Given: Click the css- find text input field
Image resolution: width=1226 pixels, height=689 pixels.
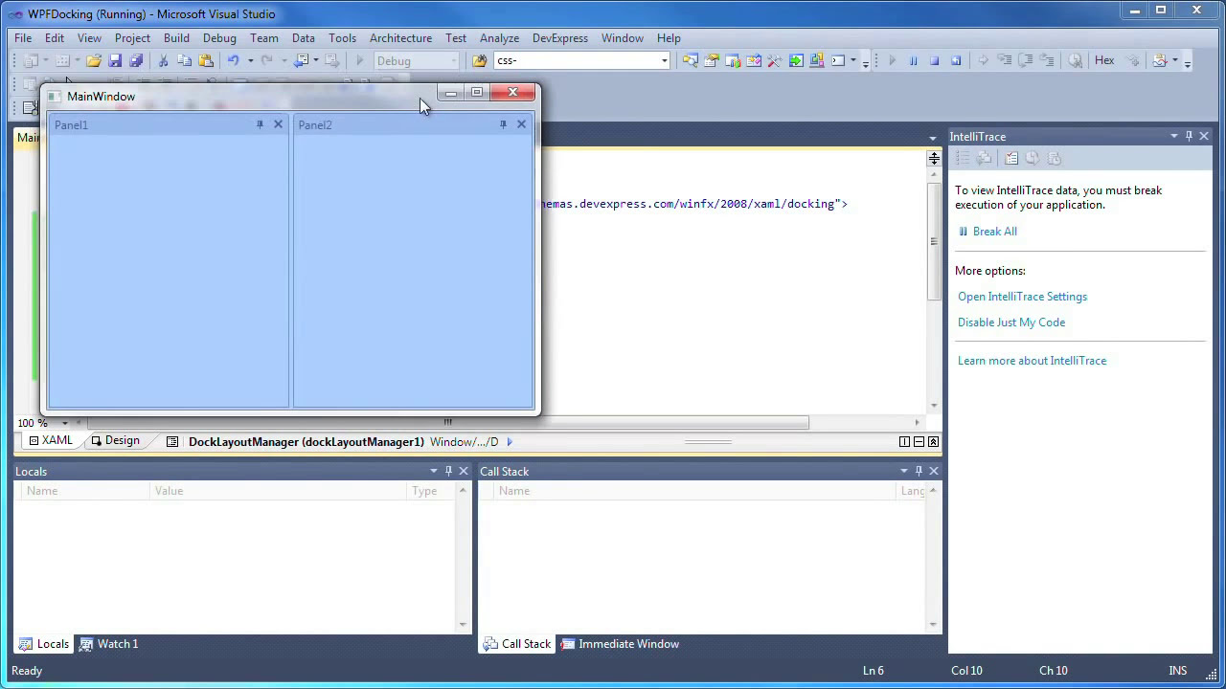Looking at the screenshot, I should tap(576, 60).
